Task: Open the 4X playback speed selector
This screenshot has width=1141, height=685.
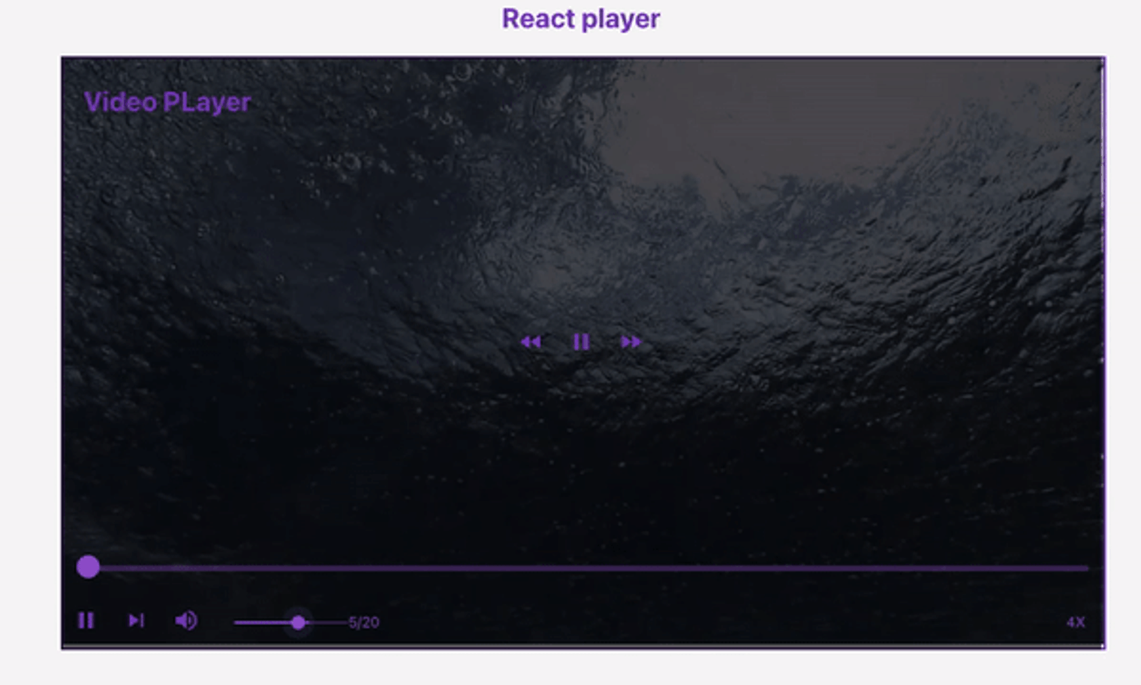Action: 1076,622
